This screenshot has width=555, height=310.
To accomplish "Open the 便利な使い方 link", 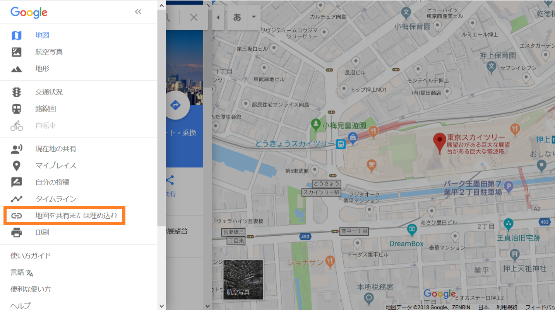I will point(31,289).
